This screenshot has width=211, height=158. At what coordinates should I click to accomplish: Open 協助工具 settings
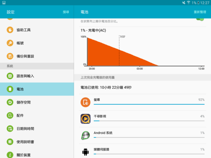click(37, 30)
